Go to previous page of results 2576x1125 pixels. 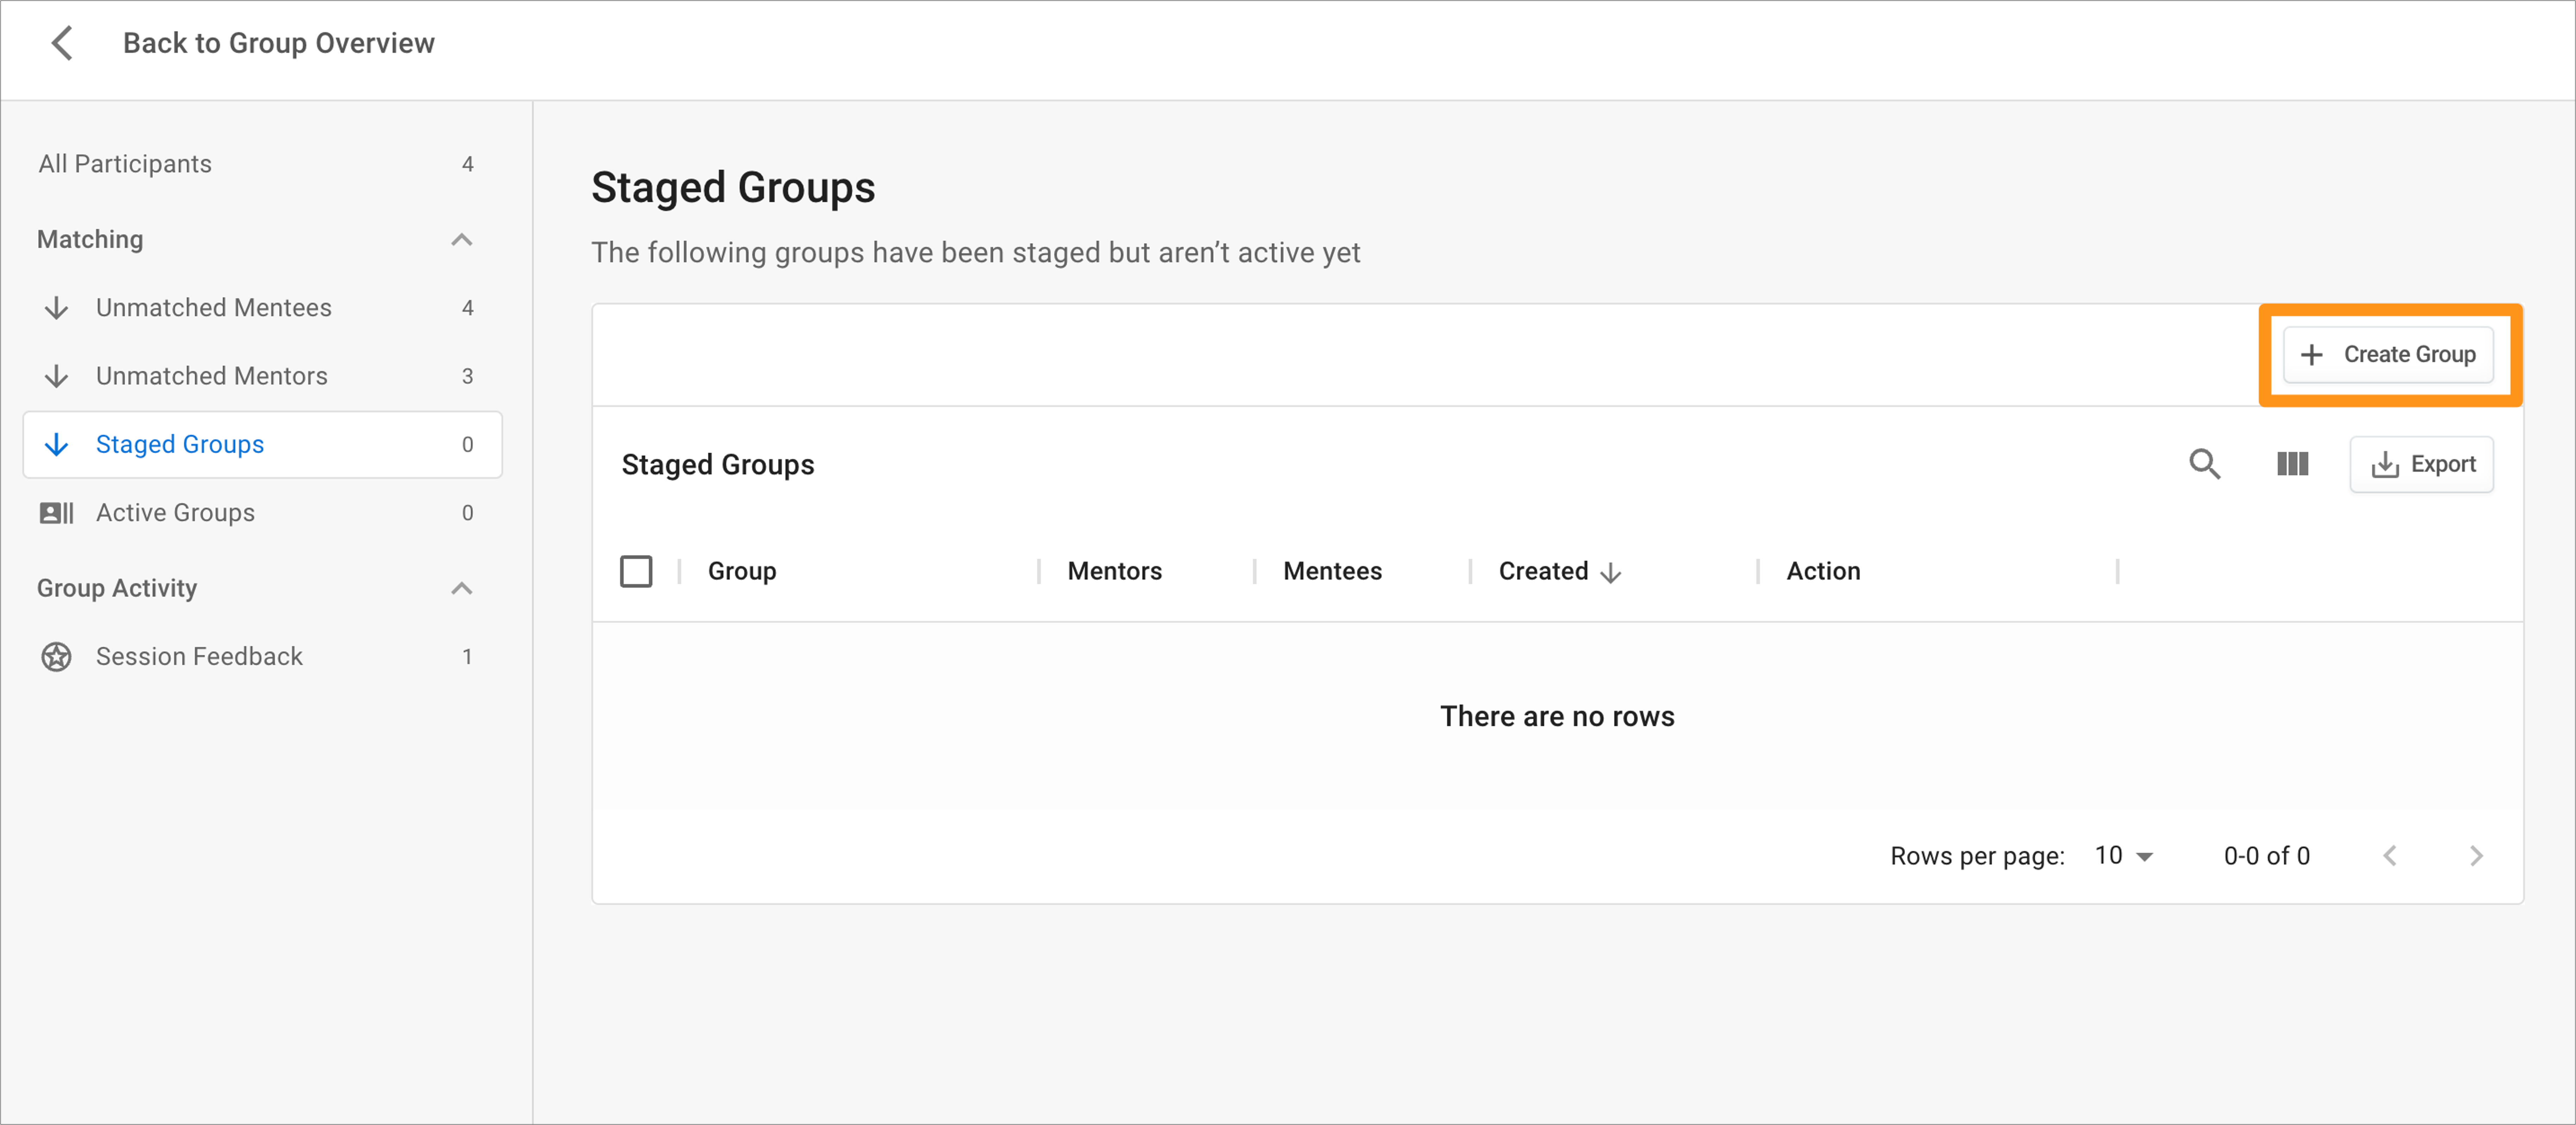[2390, 856]
